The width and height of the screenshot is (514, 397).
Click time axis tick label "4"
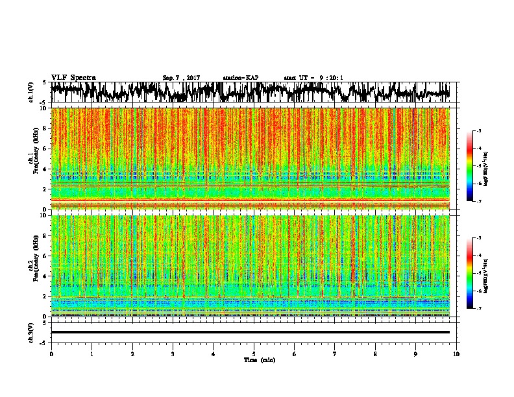pyautogui.click(x=214, y=354)
